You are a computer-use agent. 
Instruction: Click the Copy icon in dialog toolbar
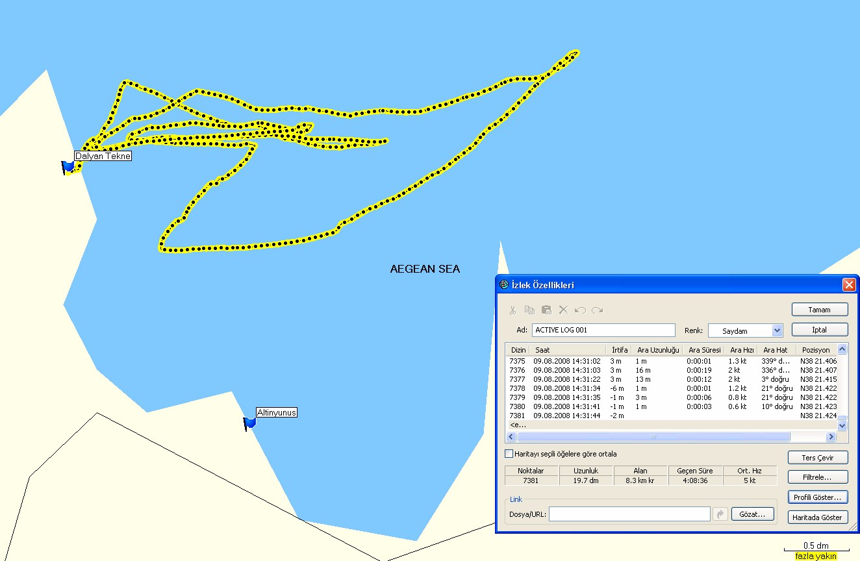[529, 310]
